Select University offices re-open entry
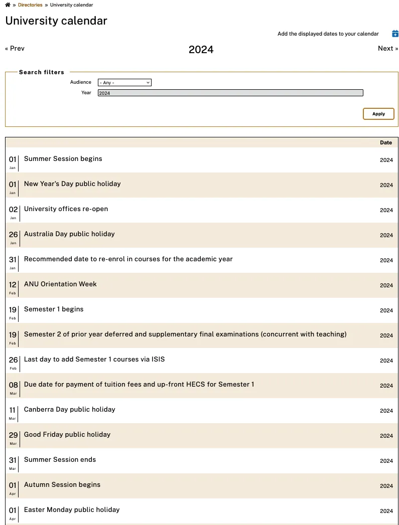Viewport: 399px width, 525px height. (x=66, y=209)
